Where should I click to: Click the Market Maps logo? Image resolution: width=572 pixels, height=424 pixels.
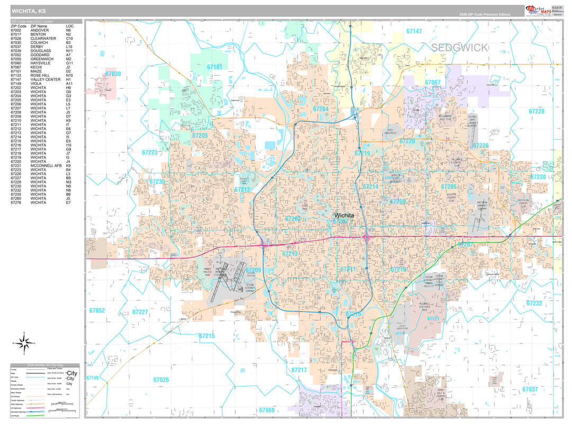[x=539, y=10]
